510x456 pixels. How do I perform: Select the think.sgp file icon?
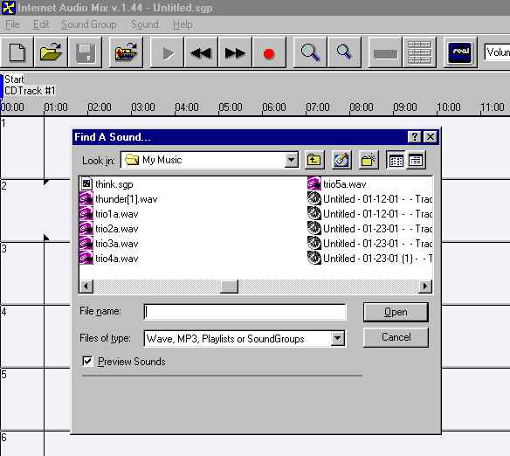coord(86,184)
